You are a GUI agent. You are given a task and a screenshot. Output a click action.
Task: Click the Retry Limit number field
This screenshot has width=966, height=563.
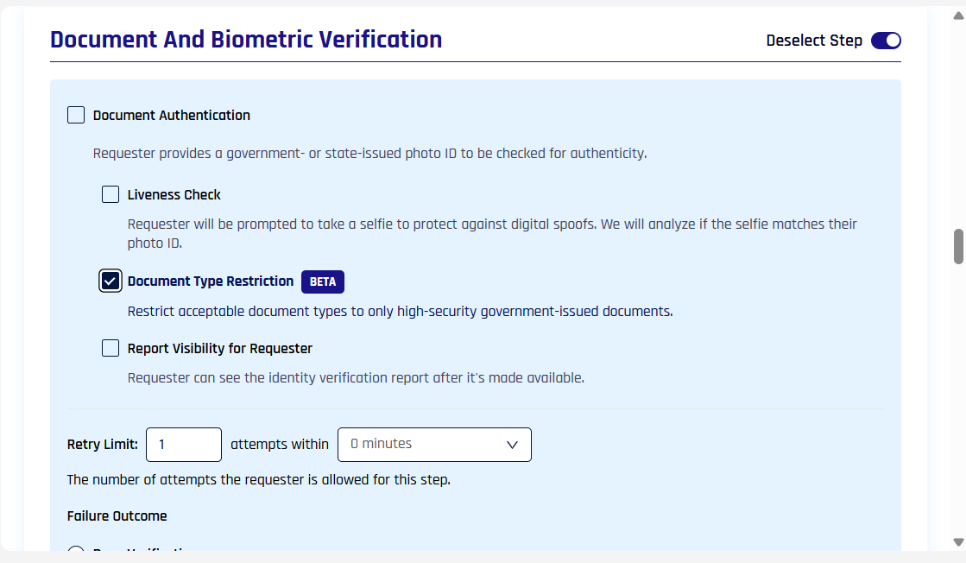(x=184, y=445)
